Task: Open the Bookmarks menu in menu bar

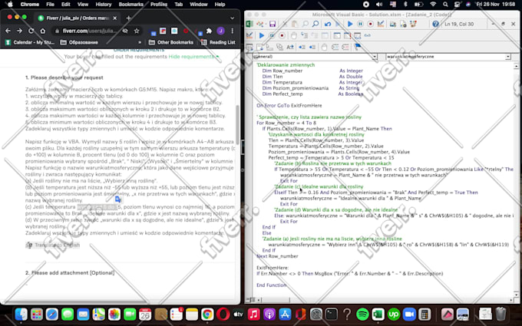Action: pos(130,4)
